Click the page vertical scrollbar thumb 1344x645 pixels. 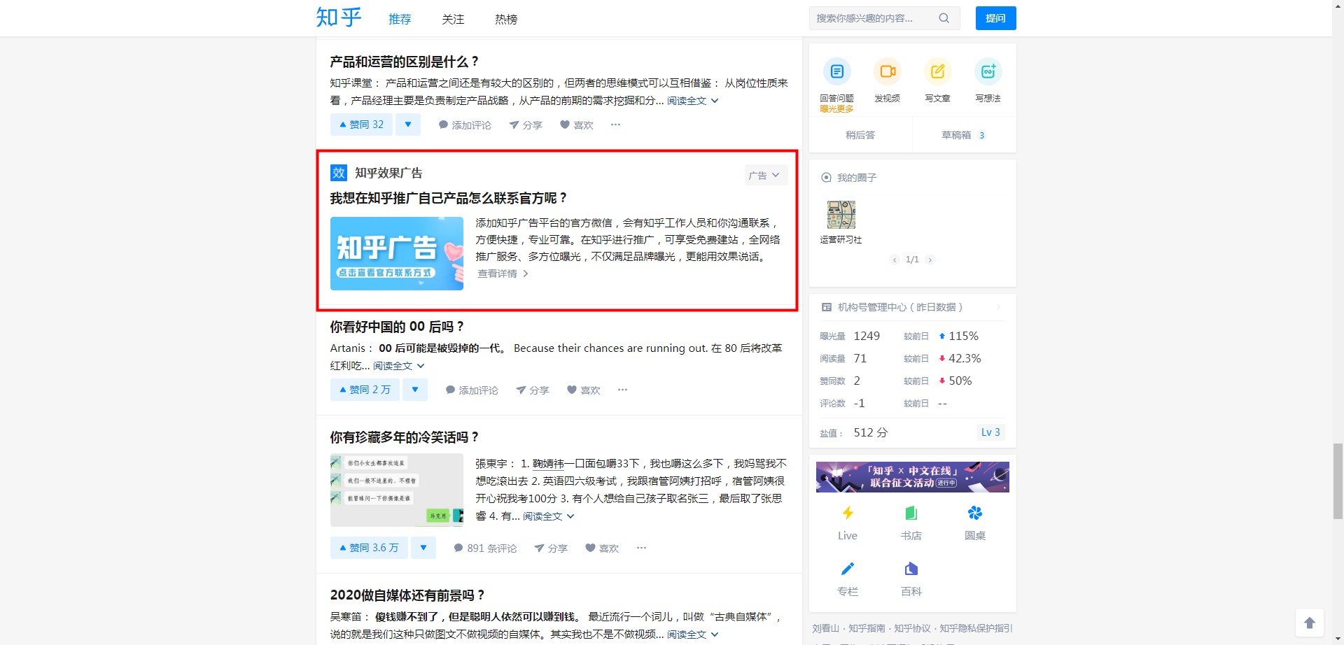tap(1338, 481)
